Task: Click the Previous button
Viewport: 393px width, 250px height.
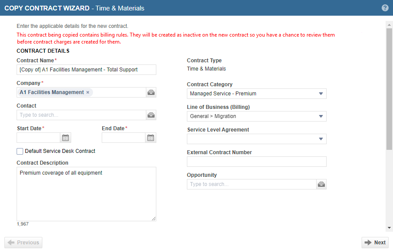Action: pyautogui.click(x=24, y=243)
